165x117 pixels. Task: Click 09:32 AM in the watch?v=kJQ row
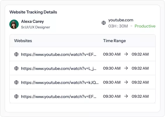140,82
